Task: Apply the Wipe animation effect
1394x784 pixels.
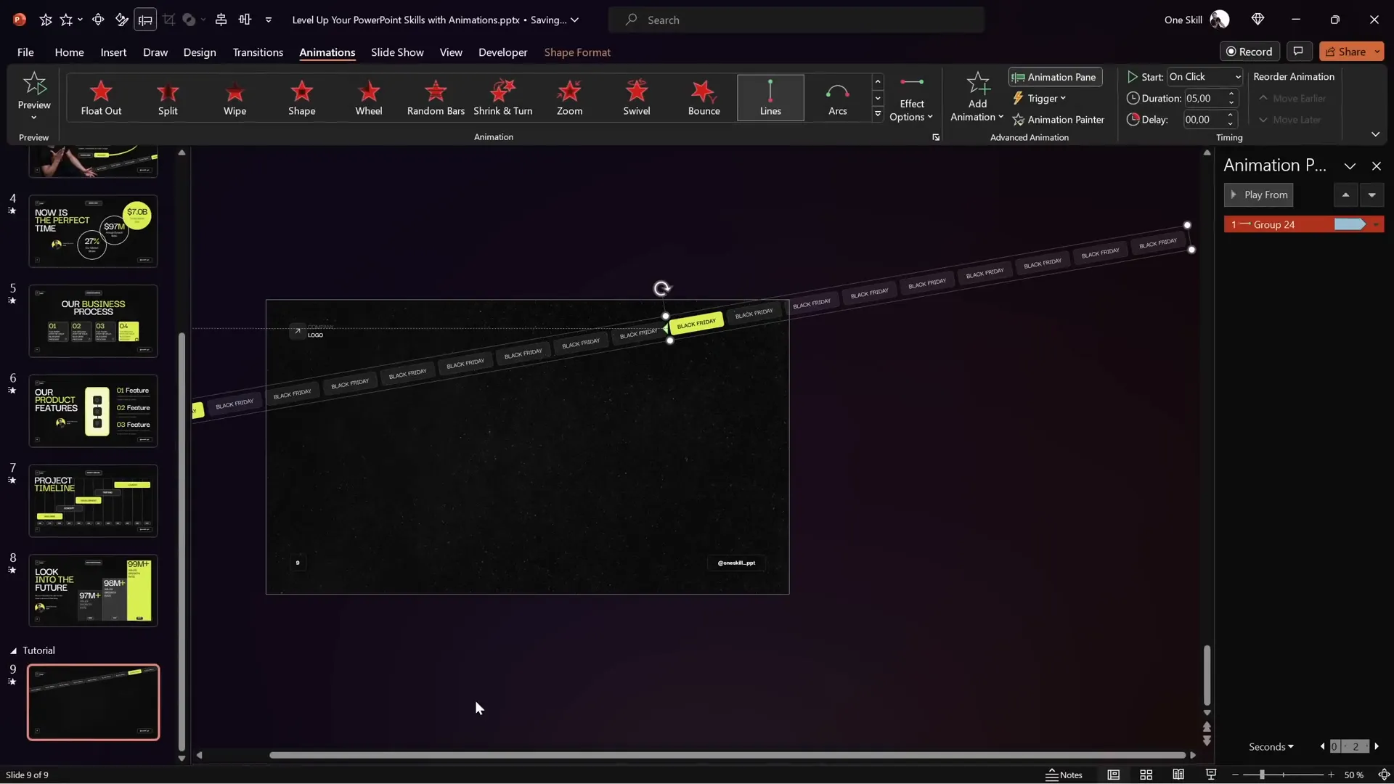Action: pos(235,97)
